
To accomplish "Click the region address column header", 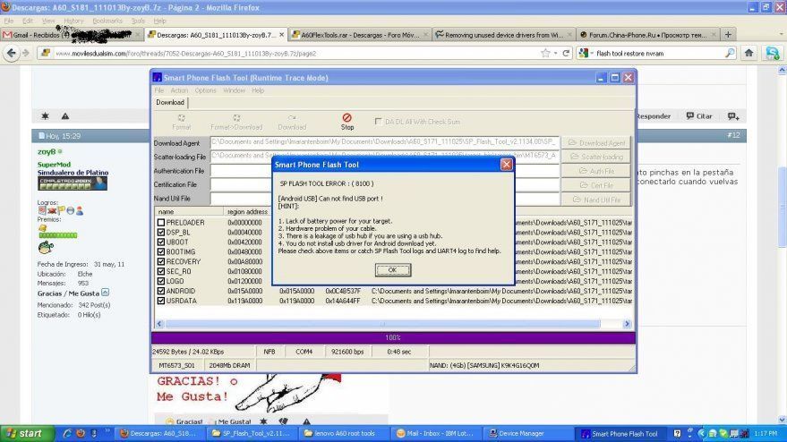I will 247,212.
